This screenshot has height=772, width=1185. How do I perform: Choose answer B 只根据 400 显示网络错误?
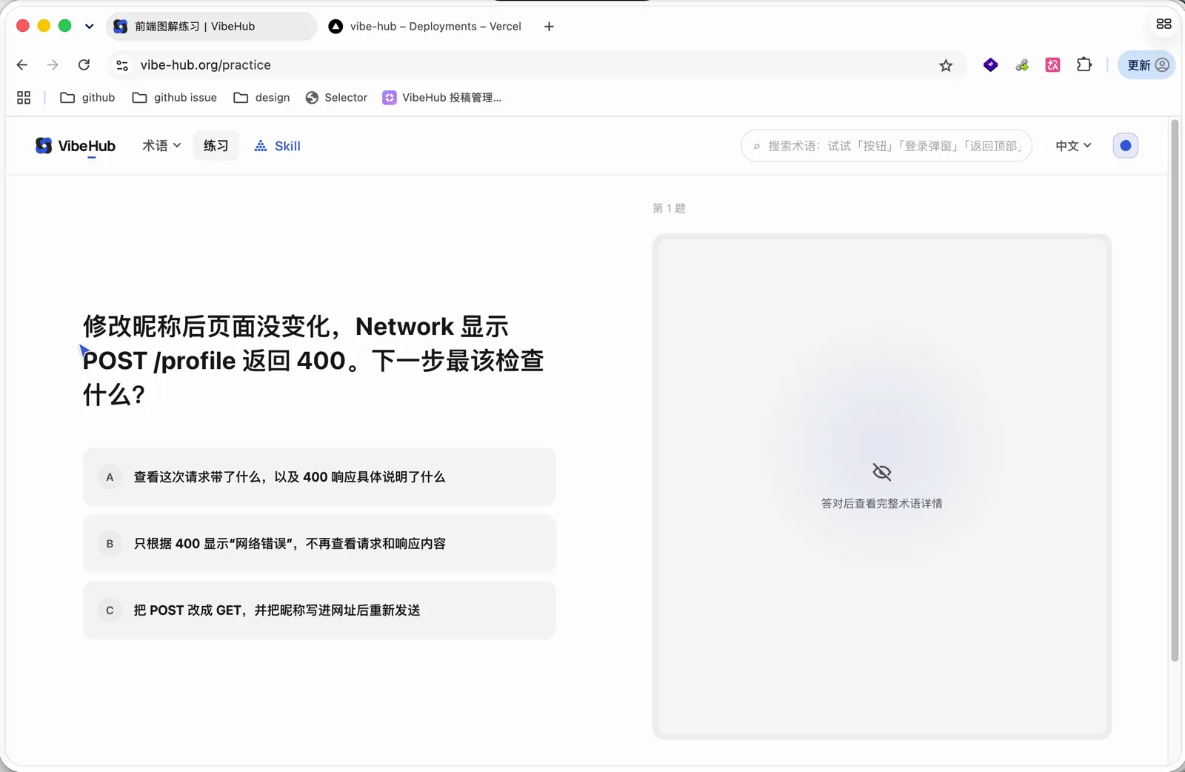click(x=319, y=544)
